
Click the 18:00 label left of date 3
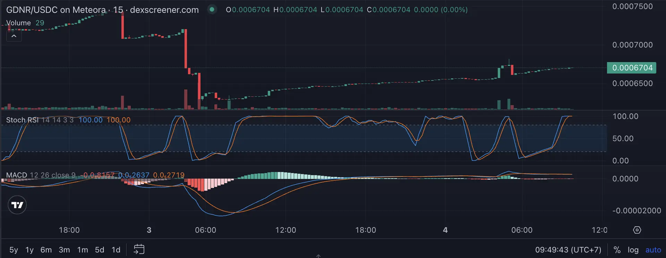click(69, 230)
